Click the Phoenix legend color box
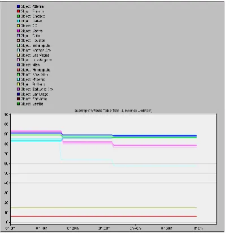The image size is (230, 233). tap(18, 79)
